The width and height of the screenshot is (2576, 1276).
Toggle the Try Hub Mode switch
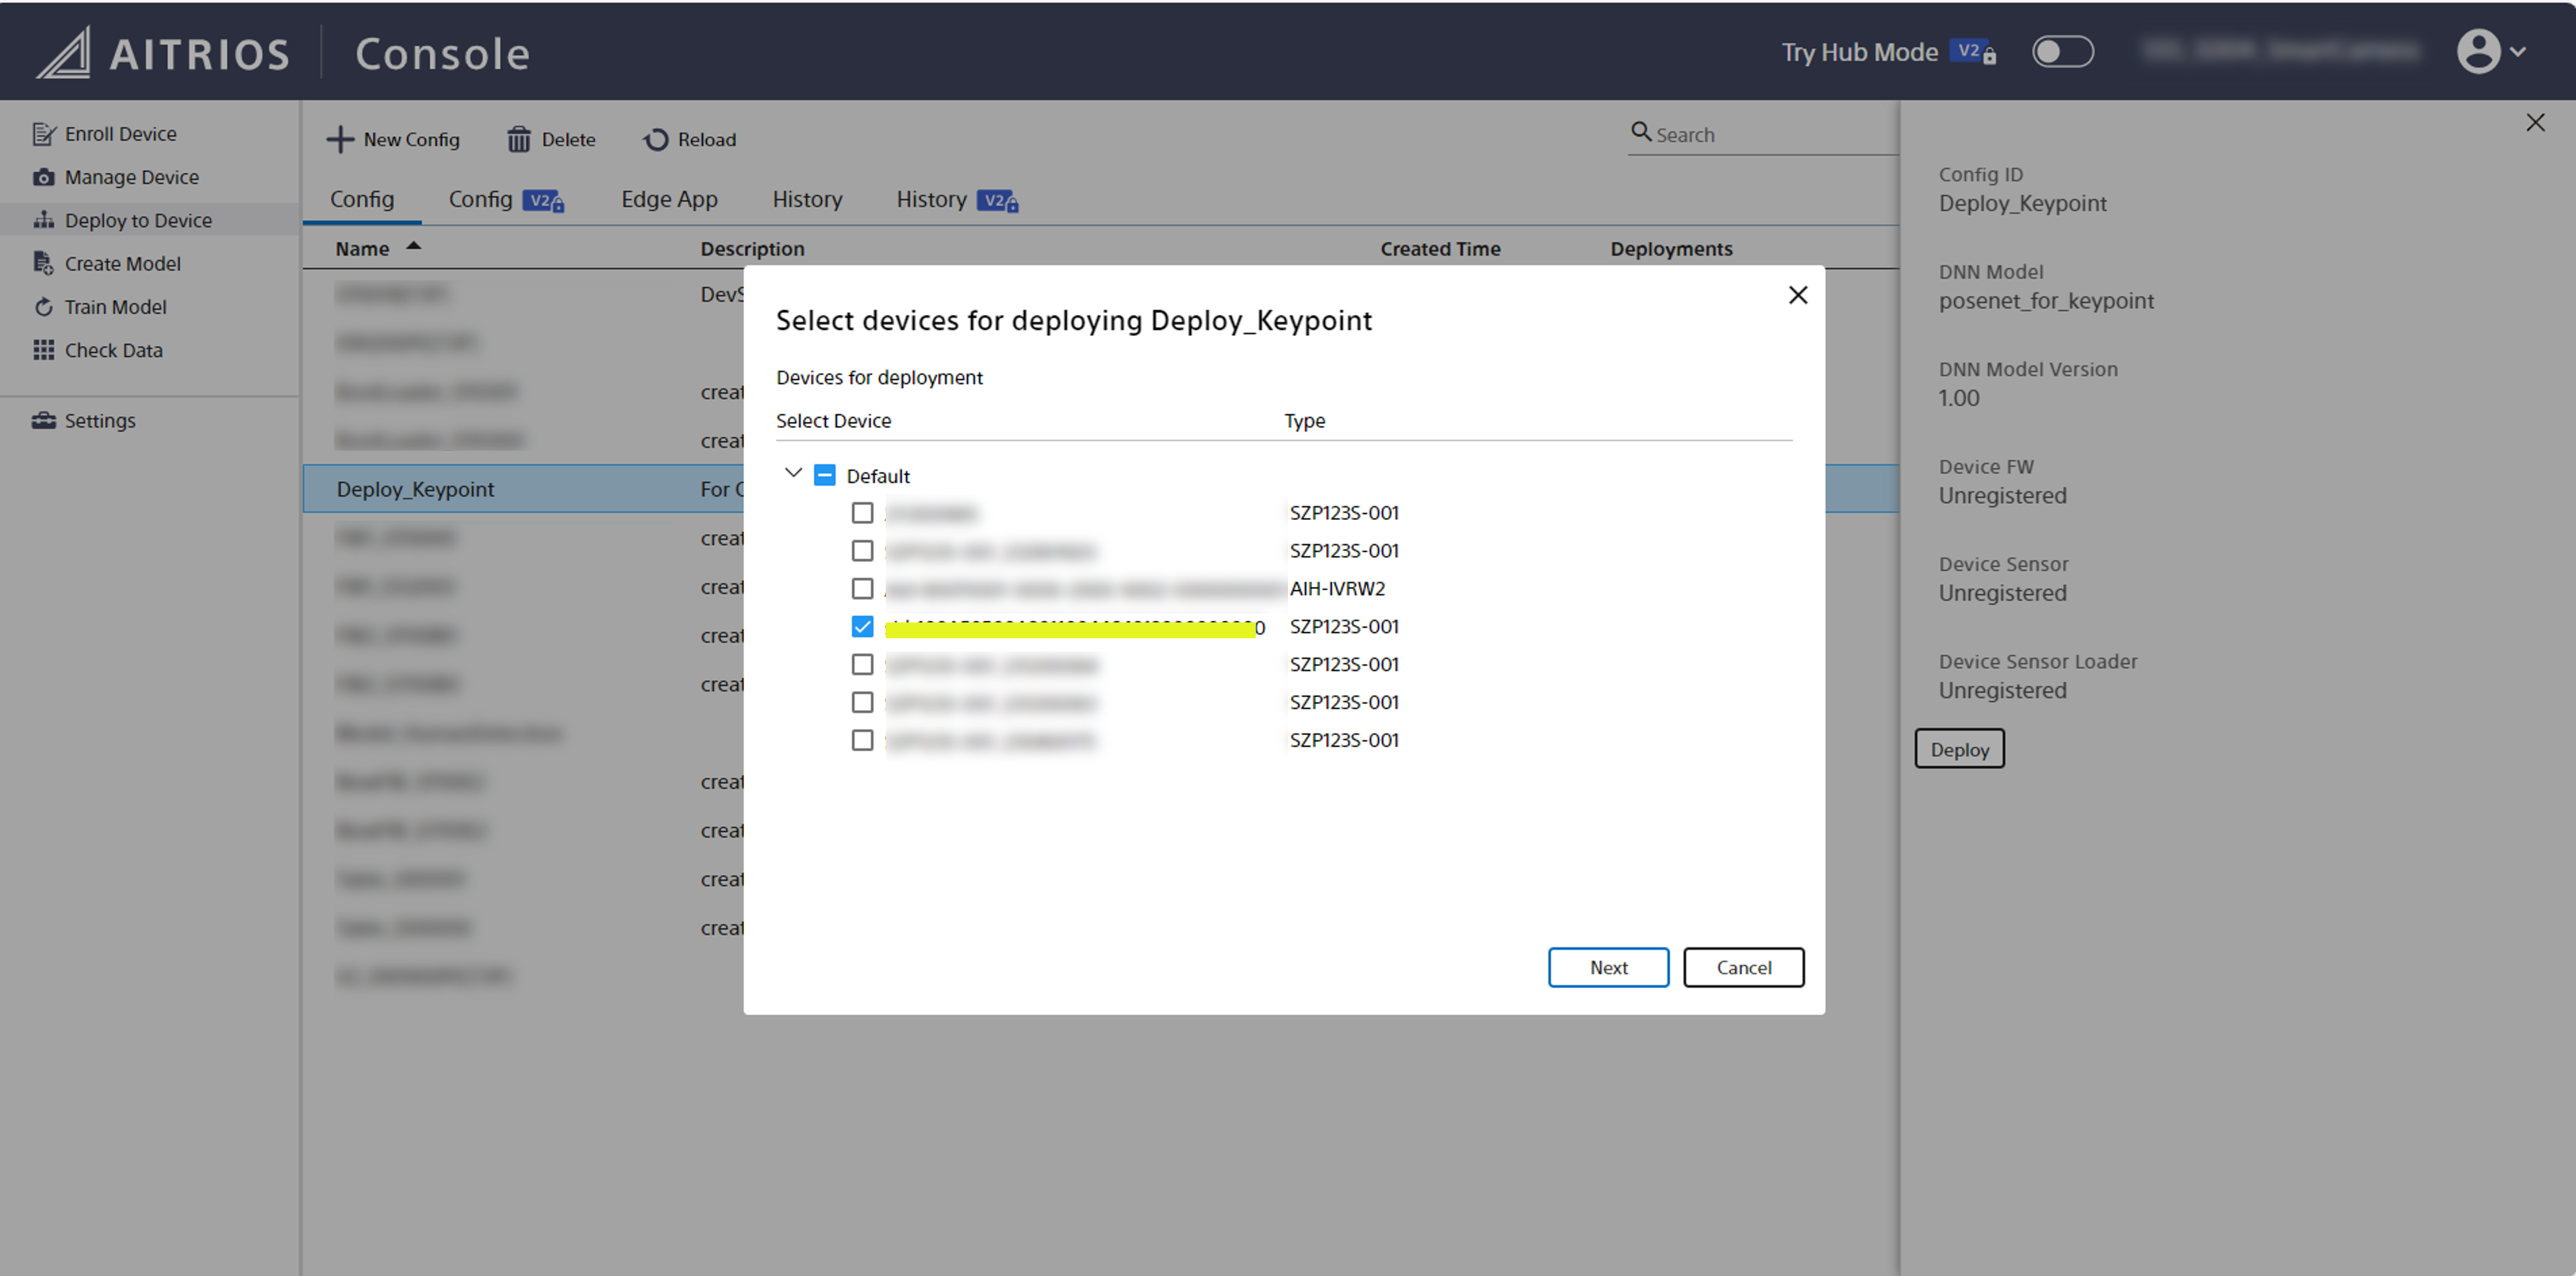(x=2062, y=52)
